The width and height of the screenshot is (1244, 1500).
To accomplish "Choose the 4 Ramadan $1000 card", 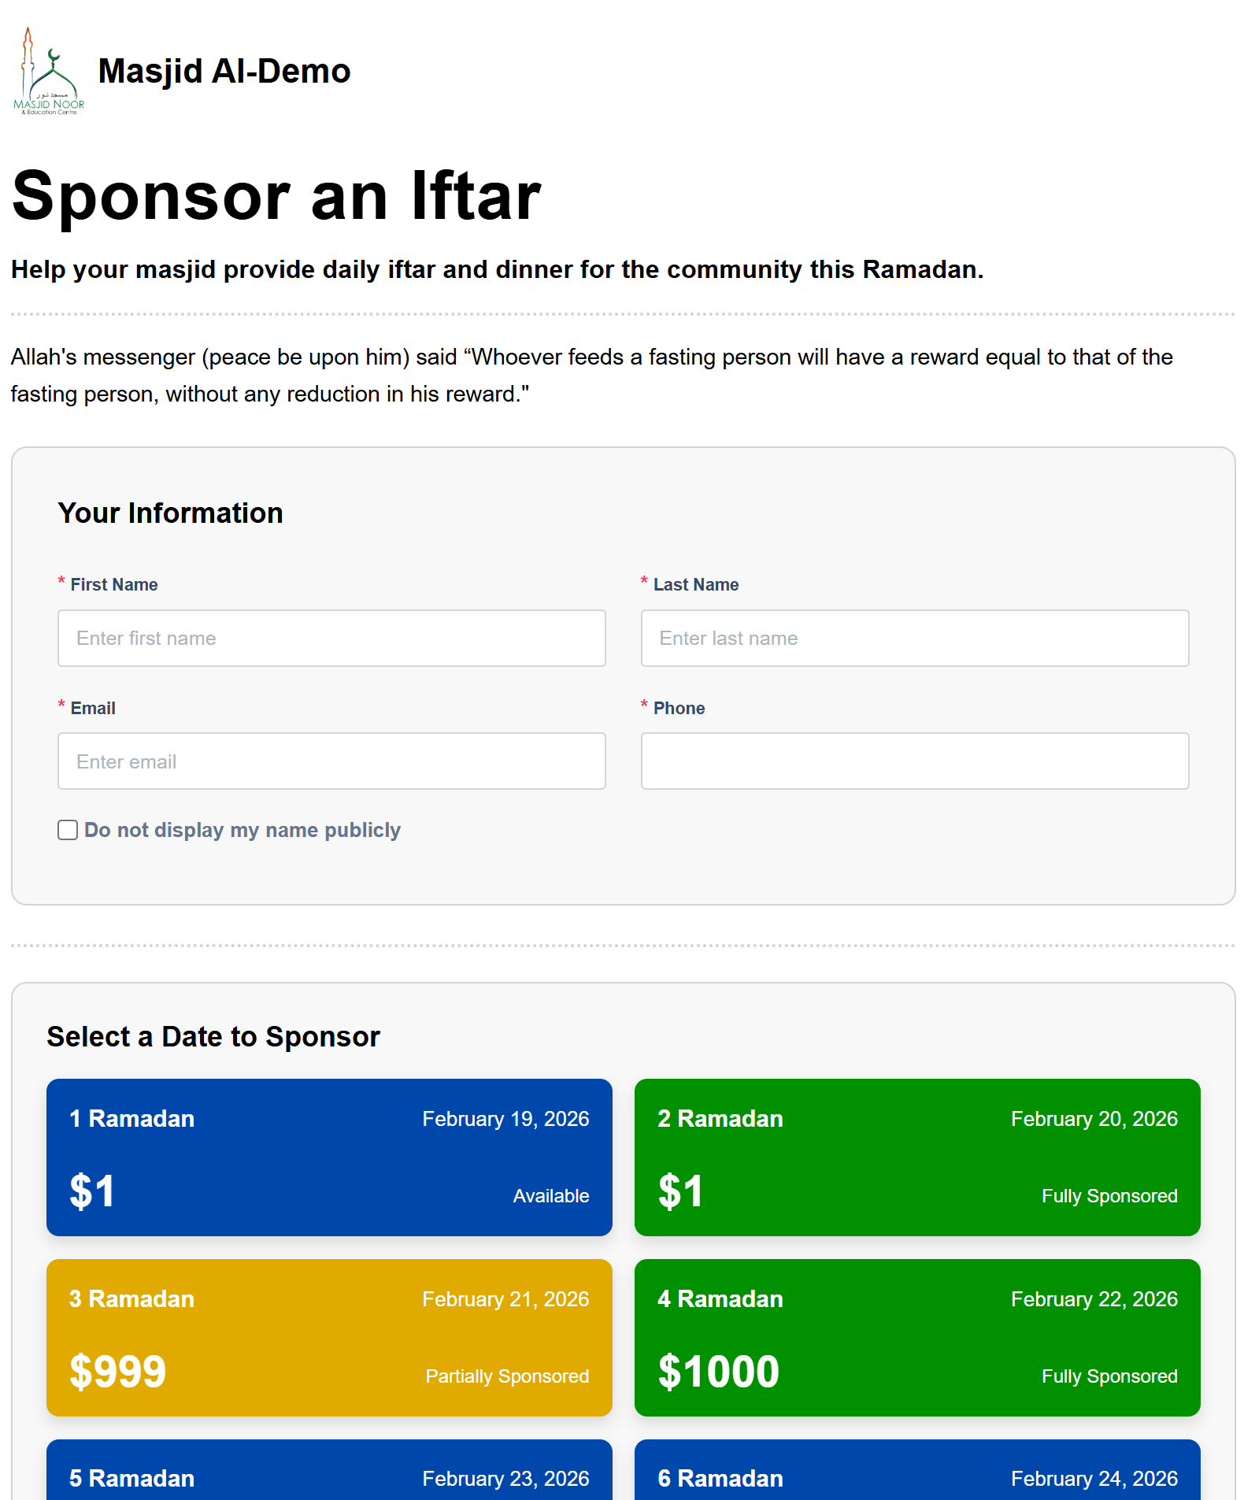I will [917, 1337].
